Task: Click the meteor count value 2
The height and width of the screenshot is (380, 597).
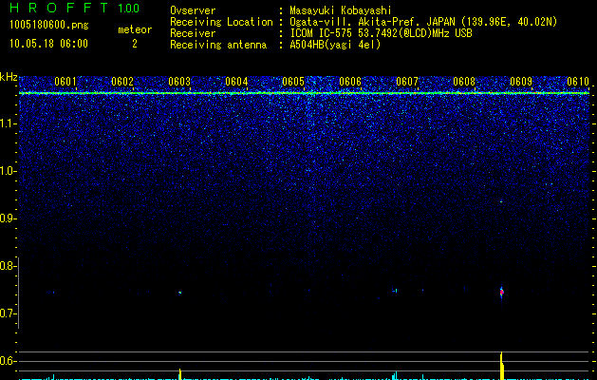Action: 135,44
